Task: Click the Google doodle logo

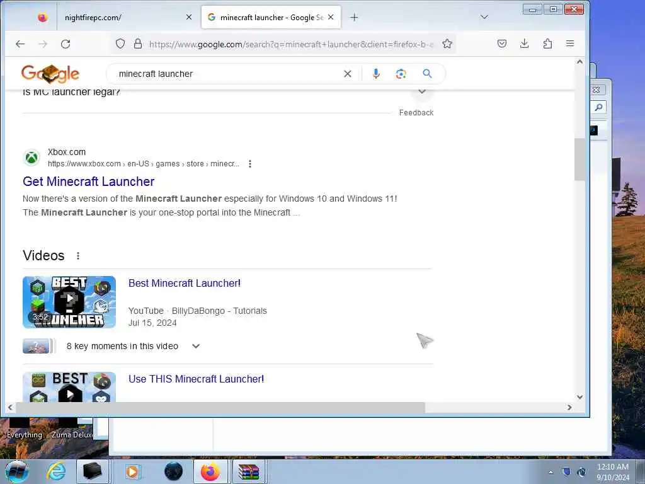Action: pyautogui.click(x=50, y=74)
